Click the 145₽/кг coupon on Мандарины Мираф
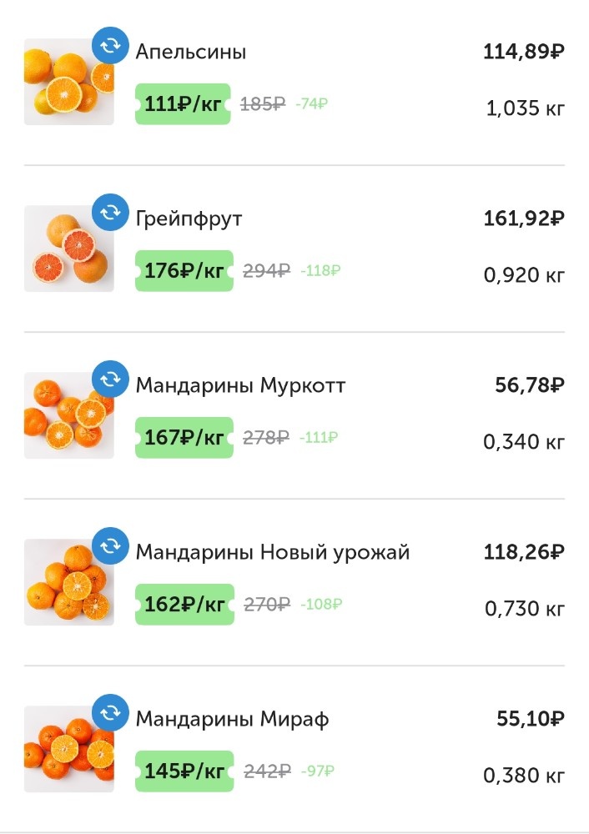Screen dimensions: 589x834 [183, 771]
